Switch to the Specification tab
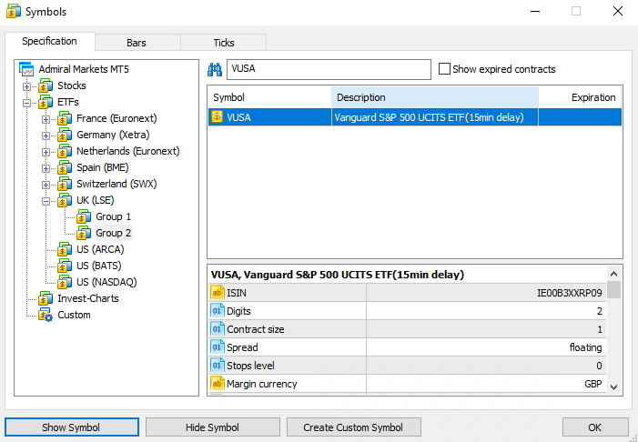 (50, 42)
